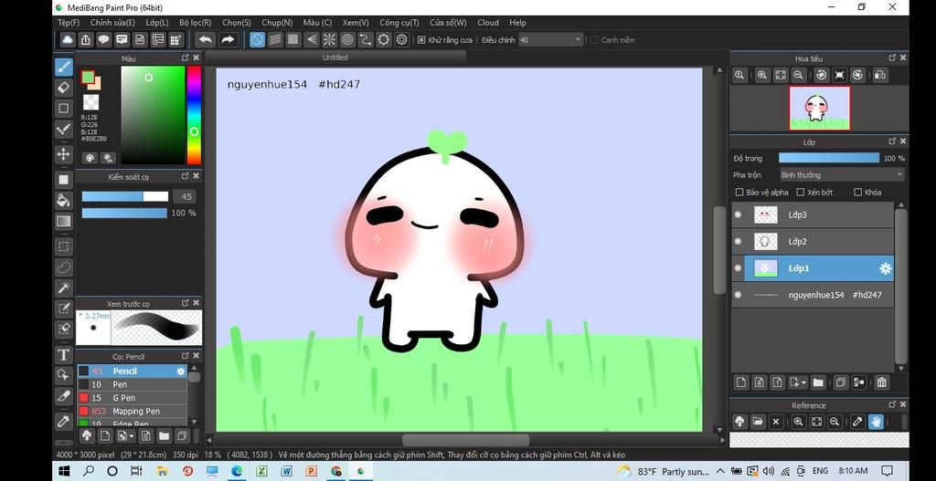936x481 pixels.
Task: Click the foreground green color swatch
Action: pyautogui.click(x=87, y=78)
